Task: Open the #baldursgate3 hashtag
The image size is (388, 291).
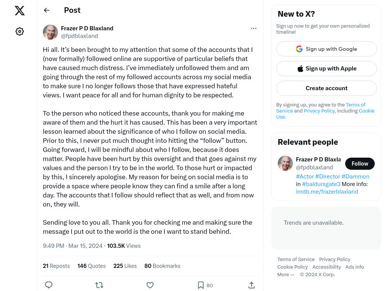Action: click(321, 184)
